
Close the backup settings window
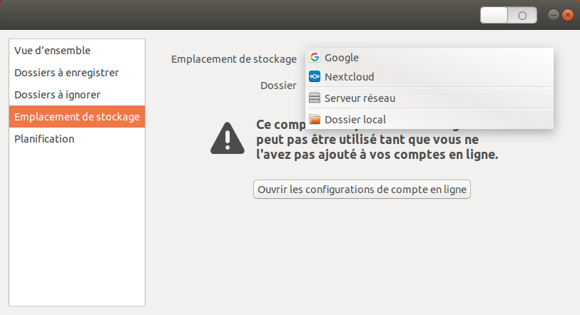568,15
